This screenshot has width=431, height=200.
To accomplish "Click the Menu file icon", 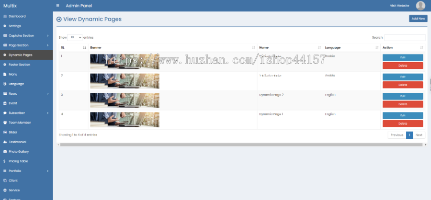I will click(x=5, y=74).
